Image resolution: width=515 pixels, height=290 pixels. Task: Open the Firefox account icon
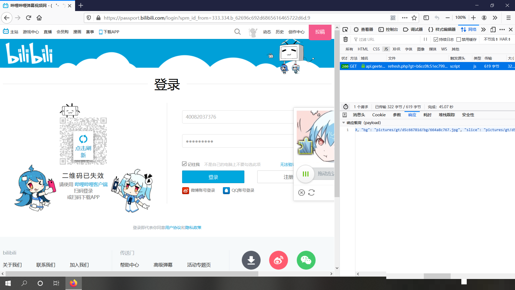click(484, 18)
